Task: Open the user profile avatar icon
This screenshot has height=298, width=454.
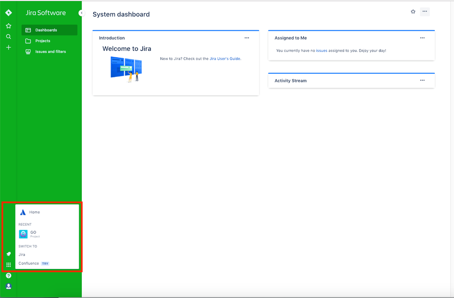Action: pyautogui.click(x=8, y=286)
